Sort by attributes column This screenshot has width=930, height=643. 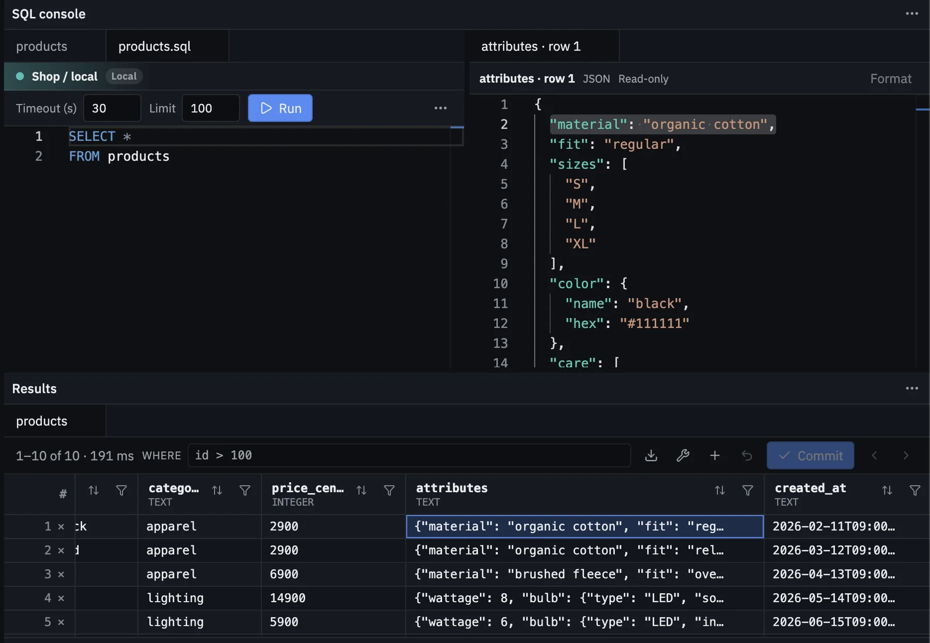click(x=720, y=490)
